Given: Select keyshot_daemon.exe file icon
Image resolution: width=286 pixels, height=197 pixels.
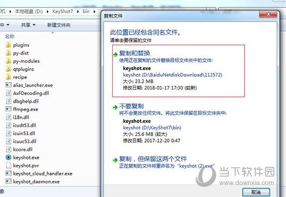Looking at the screenshot, I should coord(8,181).
